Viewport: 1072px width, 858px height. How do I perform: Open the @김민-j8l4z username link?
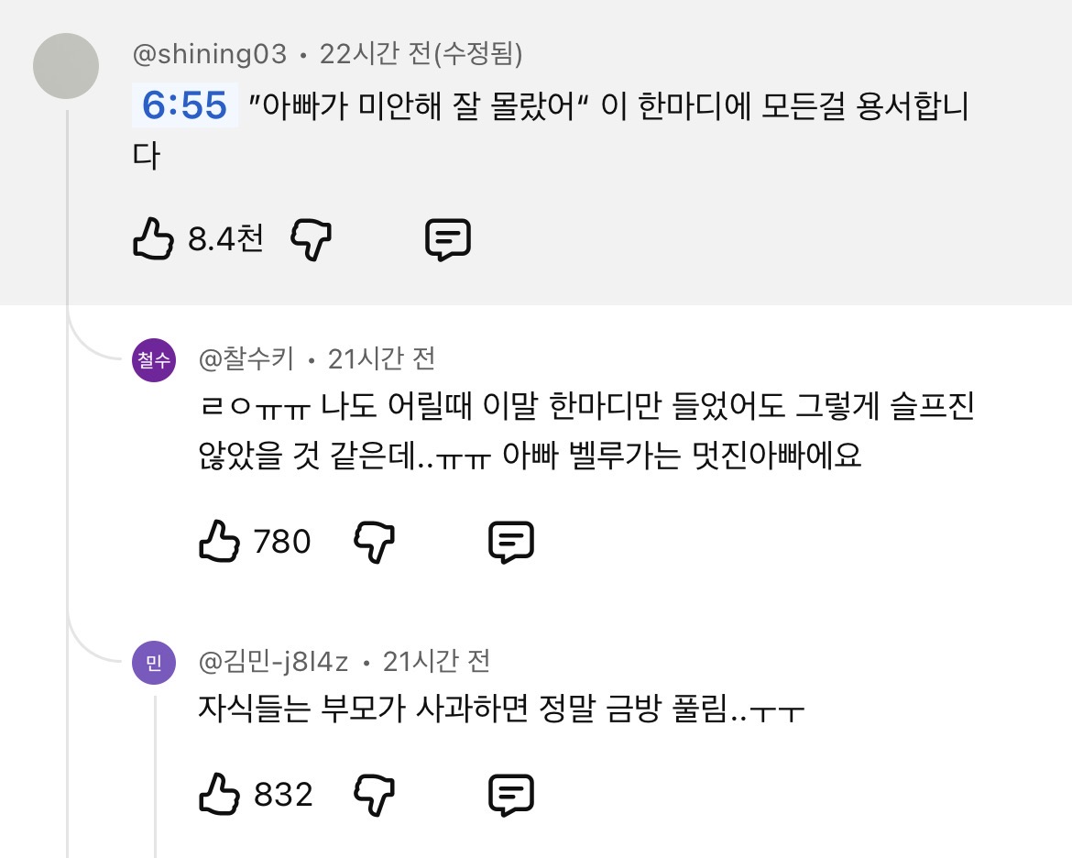point(273,662)
